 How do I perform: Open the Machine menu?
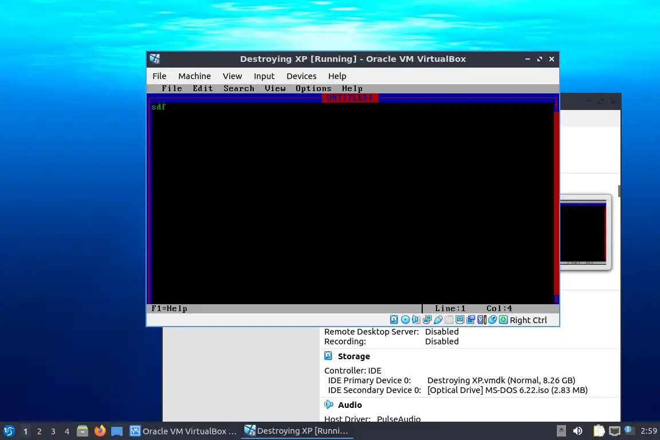pyautogui.click(x=194, y=76)
